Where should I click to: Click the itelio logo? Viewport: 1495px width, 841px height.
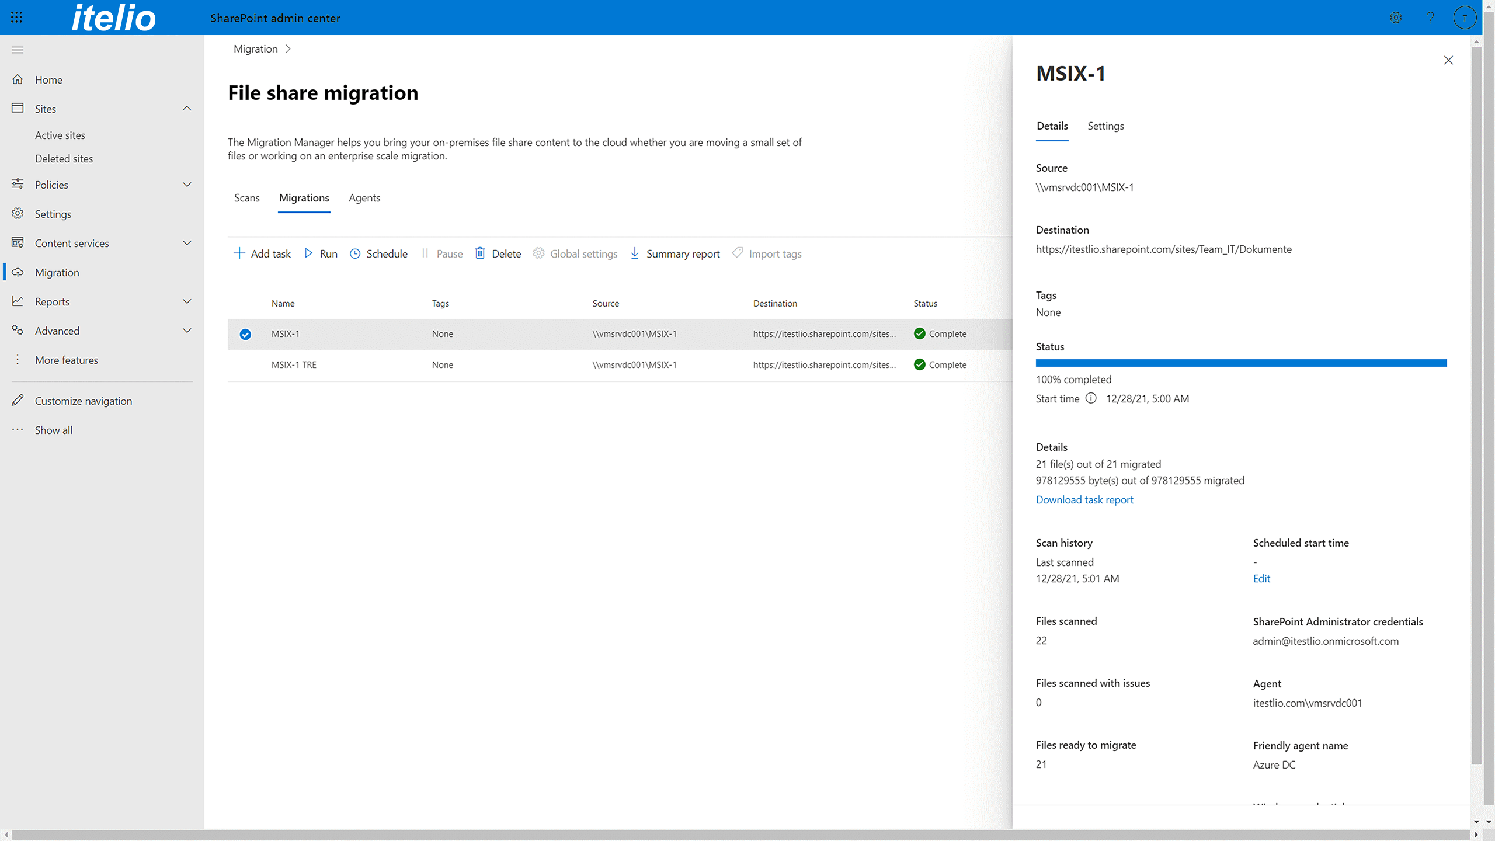(114, 18)
